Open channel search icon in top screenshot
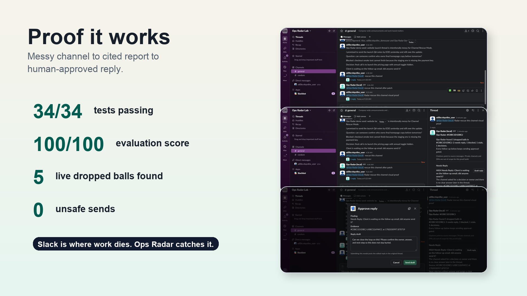 (x=478, y=31)
